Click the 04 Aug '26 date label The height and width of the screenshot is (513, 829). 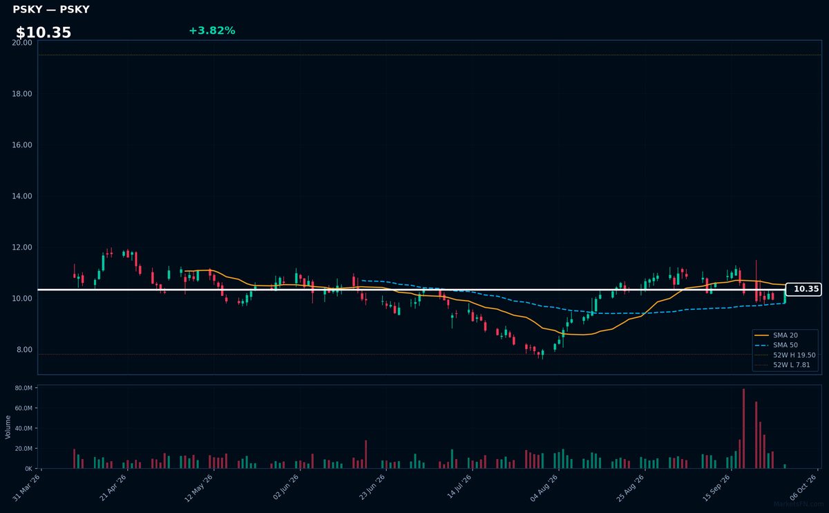543,487
